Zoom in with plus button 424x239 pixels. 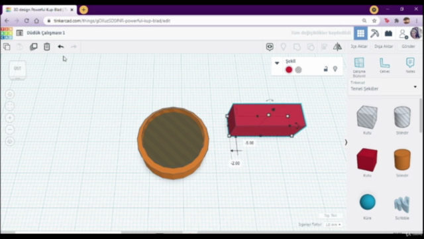(10, 118)
